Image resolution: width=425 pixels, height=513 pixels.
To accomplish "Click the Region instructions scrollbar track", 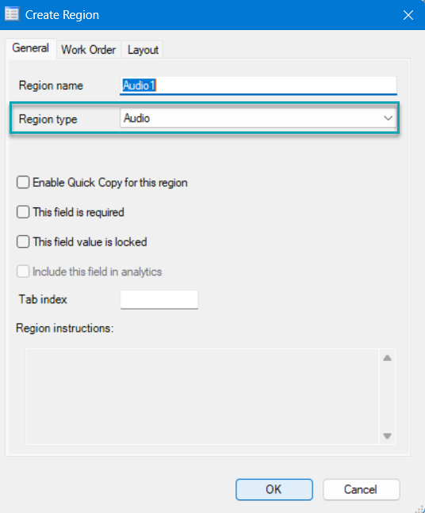I will 387,397.
